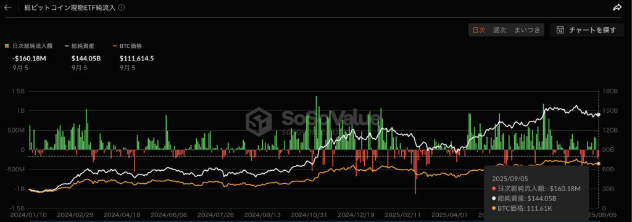Click the white endpoint marker of 総純資産 line
Screen dimensions: 632x222
599,115
